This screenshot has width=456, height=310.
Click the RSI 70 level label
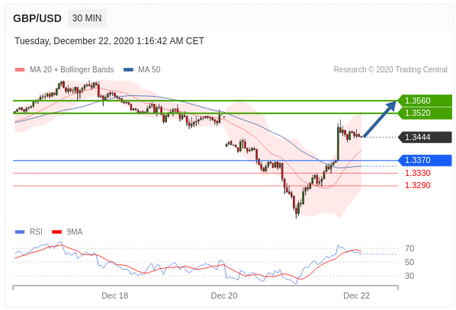pos(409,249)
